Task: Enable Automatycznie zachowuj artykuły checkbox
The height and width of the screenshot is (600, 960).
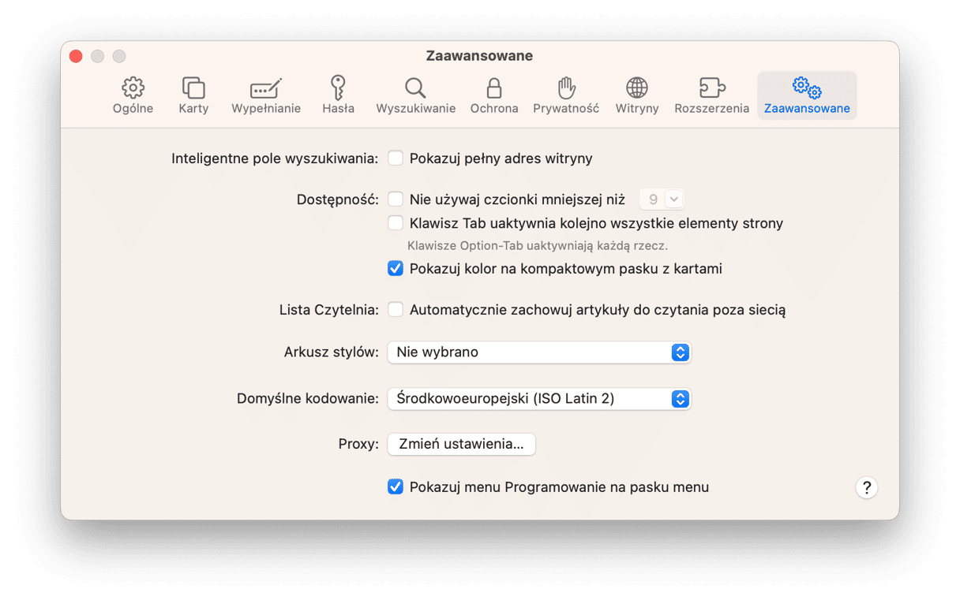Action: [x=396, y=310]
